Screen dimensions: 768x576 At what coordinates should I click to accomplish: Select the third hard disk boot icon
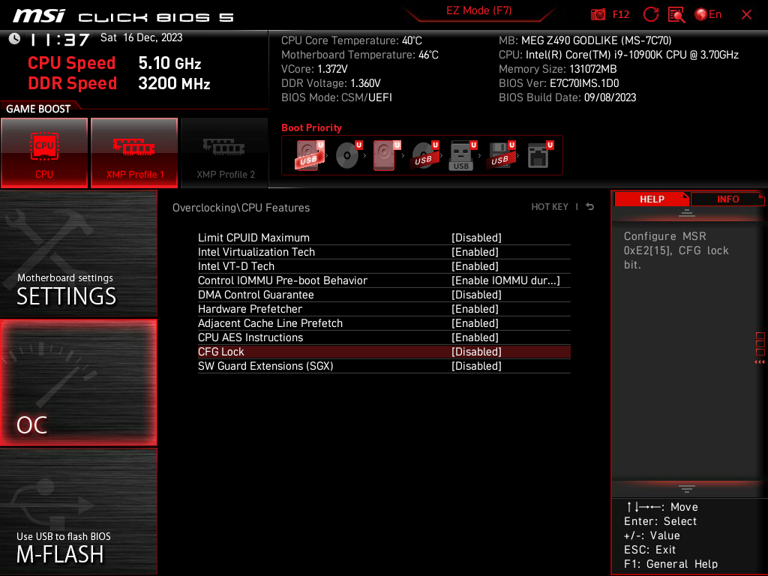(x=386, y=155)
